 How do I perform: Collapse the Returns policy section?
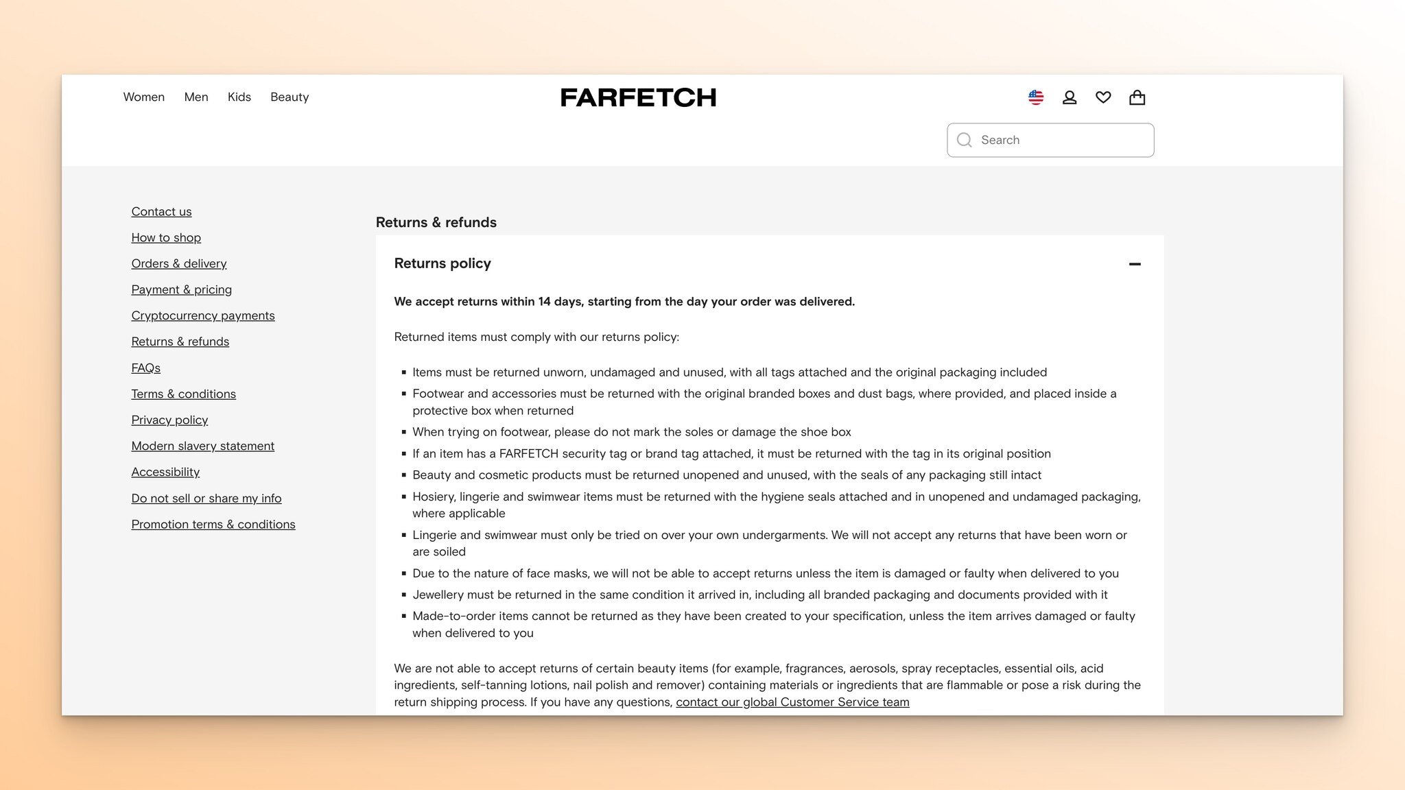[1135, 263]
